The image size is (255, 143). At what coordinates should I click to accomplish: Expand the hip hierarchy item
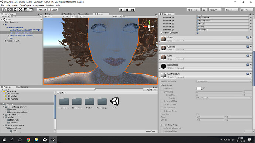point(8,38)
